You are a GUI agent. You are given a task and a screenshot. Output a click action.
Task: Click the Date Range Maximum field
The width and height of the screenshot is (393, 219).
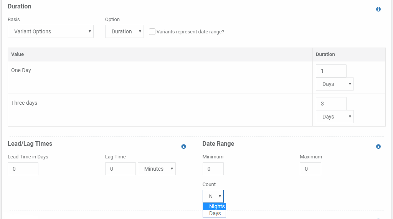[x=310, y=169]
